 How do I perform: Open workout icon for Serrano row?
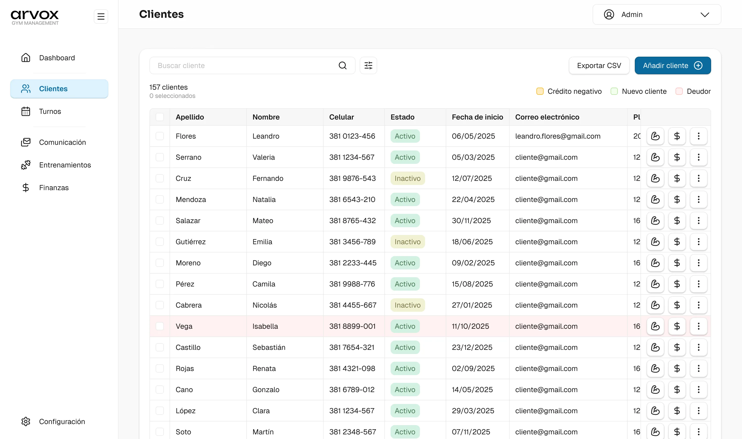(x=655, y=157)
